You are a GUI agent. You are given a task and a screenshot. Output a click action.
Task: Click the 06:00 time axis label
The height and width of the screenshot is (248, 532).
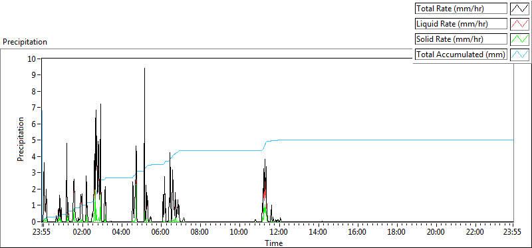160,232
